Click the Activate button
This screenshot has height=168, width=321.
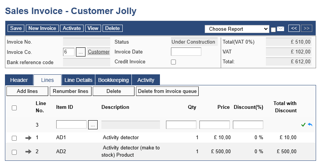[x=72, y=28]
